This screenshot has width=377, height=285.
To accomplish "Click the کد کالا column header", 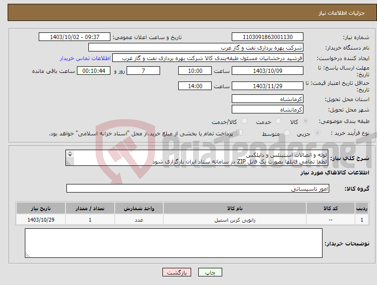I will click(x=331, y=208).
